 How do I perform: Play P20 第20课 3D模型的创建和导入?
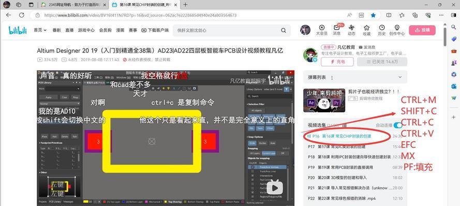[355, 177]
